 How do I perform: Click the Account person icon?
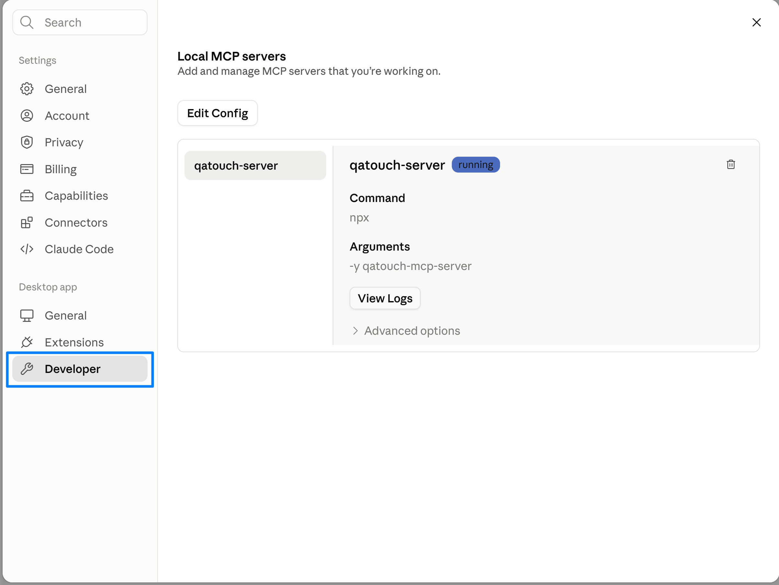tap(27, 116)
